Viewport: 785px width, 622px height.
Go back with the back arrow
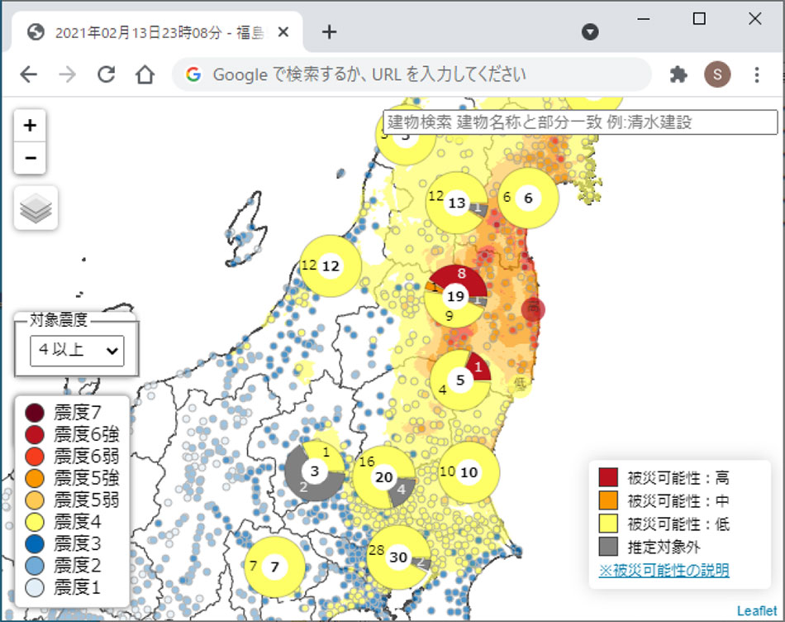[28, 74]
